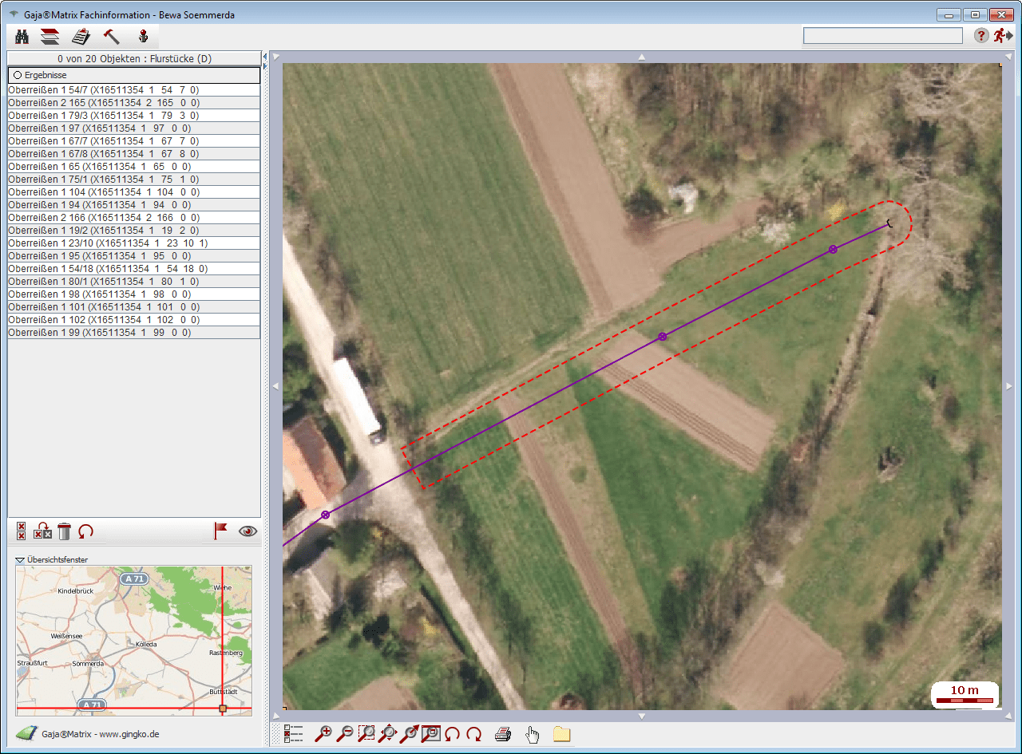This screenshot has height=754, width=1022.
Task: Click the zoom out magnifier
Action: [x=345, y=734]
